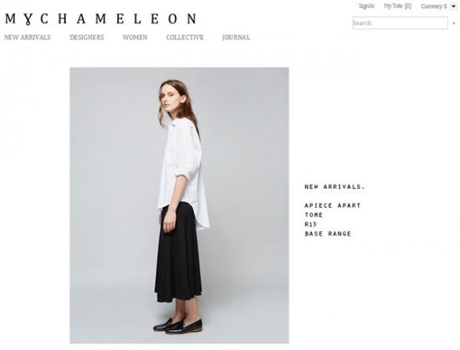The width and height of the screenshot is (460, 350).
Task: Click the NEW ARRIVALS. heading link
Action: (x=335, y=186)
